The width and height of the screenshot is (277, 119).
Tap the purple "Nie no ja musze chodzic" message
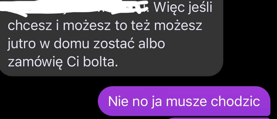(x=184, y=101)
